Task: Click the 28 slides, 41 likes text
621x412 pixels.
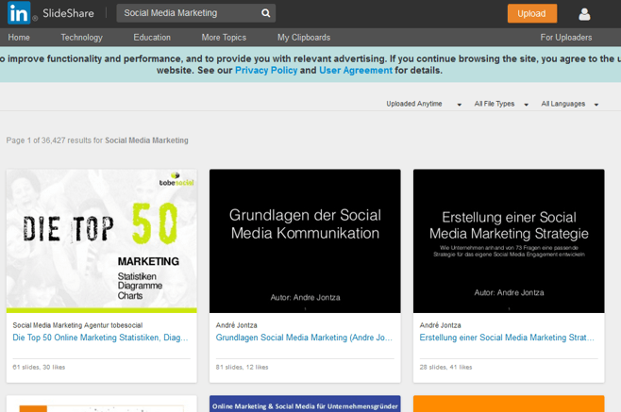Action: [445, 368]
